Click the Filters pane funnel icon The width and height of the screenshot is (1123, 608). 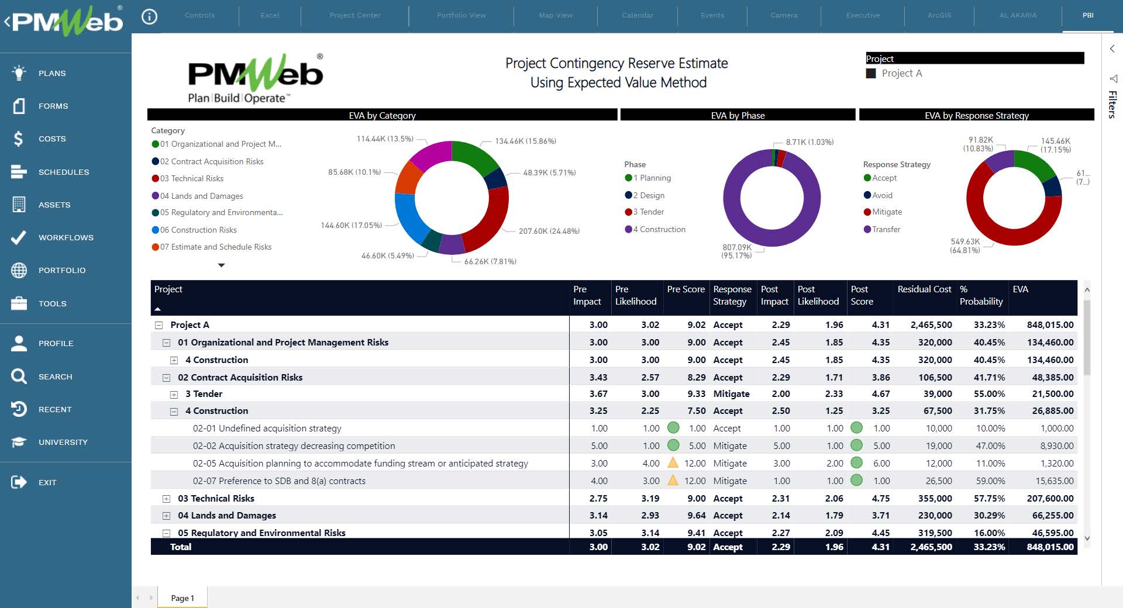[1113, 79]
